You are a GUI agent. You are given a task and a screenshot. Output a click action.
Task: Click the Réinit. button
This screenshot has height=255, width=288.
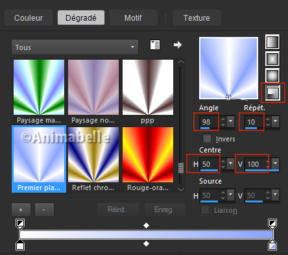(x=117, y=210)
